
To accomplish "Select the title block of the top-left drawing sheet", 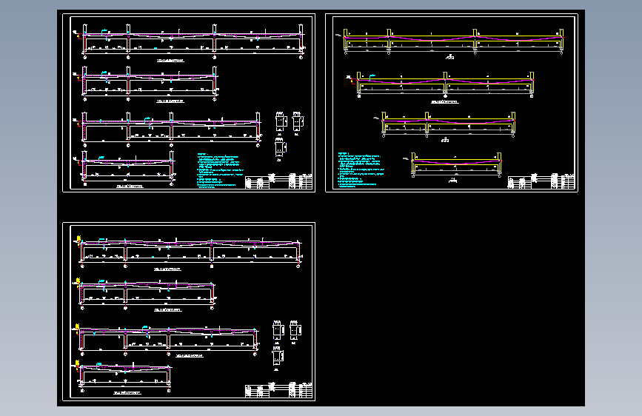I will [x=279, y=181].
